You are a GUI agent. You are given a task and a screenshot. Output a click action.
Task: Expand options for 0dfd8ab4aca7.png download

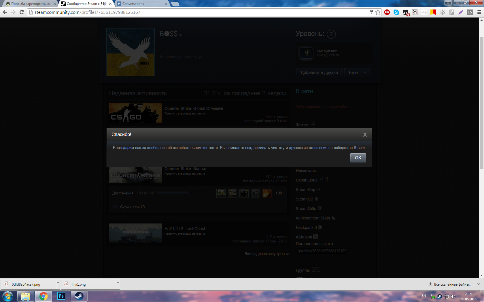click(58, 284)
